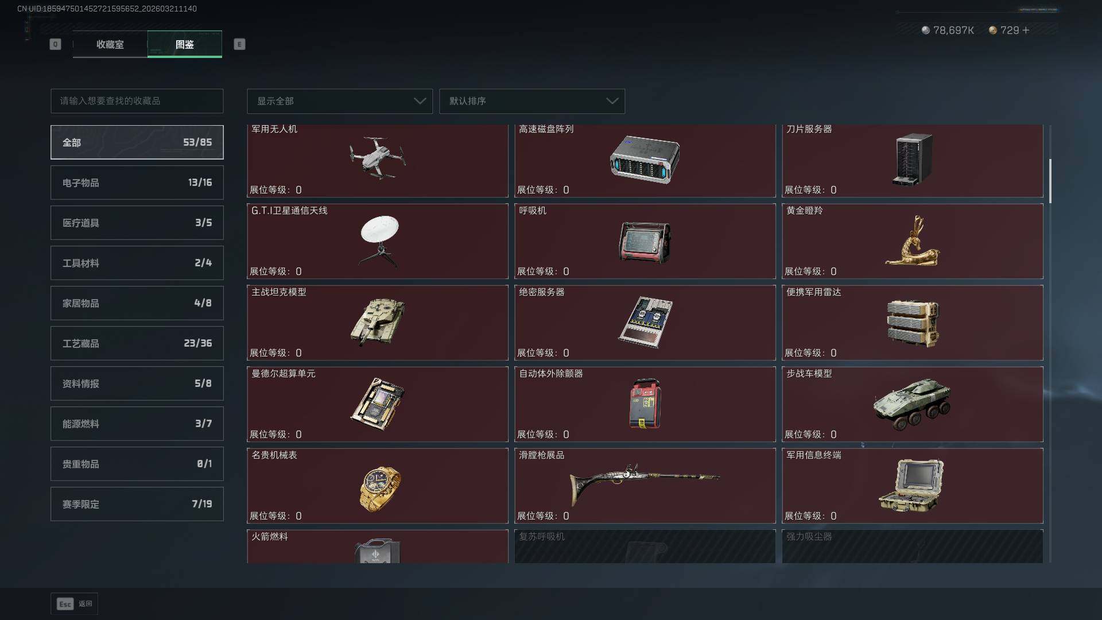Image resolution: width=1102 pixels, height=620 pixels.
Task: Choose the 名贵机械表 gold watch icon
Action: [x=380, y=489]
